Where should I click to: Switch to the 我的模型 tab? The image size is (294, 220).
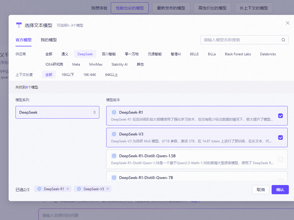[x=49, y=40]
